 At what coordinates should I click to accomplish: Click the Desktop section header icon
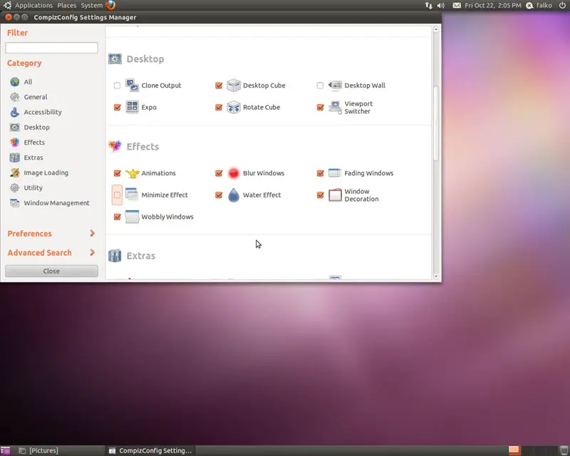pyautogui.click(x=115, y=59)
